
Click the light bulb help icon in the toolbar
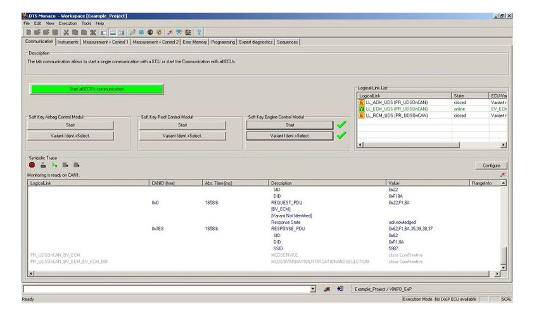(x=200, y=32)
